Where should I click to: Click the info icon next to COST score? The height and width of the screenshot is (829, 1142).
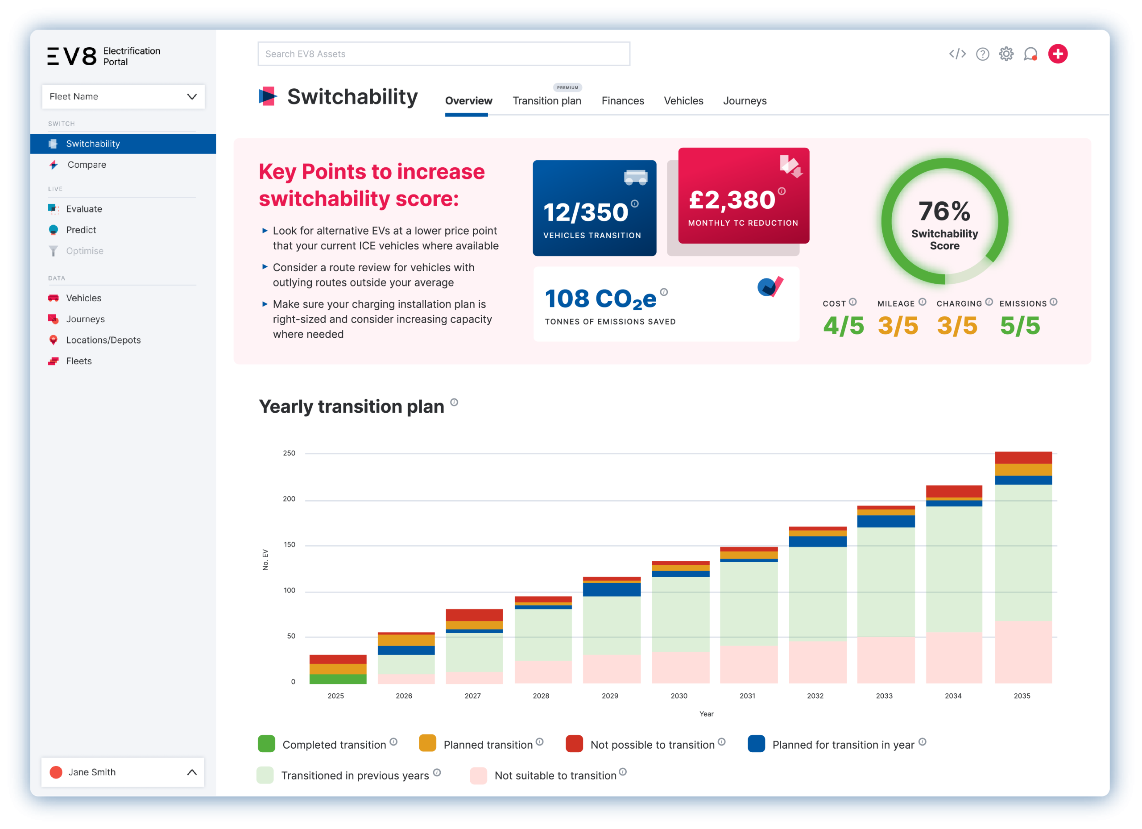852,302
